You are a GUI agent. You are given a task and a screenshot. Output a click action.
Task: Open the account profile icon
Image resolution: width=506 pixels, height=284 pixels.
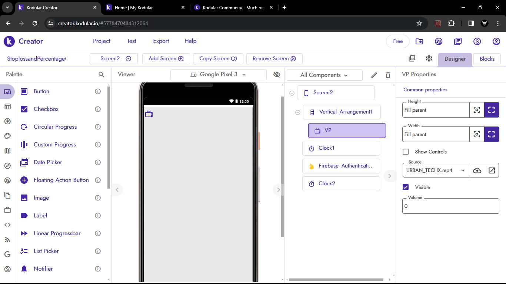click(496, 41)
